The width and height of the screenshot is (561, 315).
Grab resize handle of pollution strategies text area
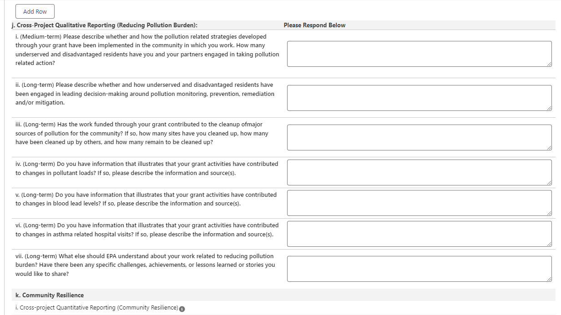click(x=549, y=64)
